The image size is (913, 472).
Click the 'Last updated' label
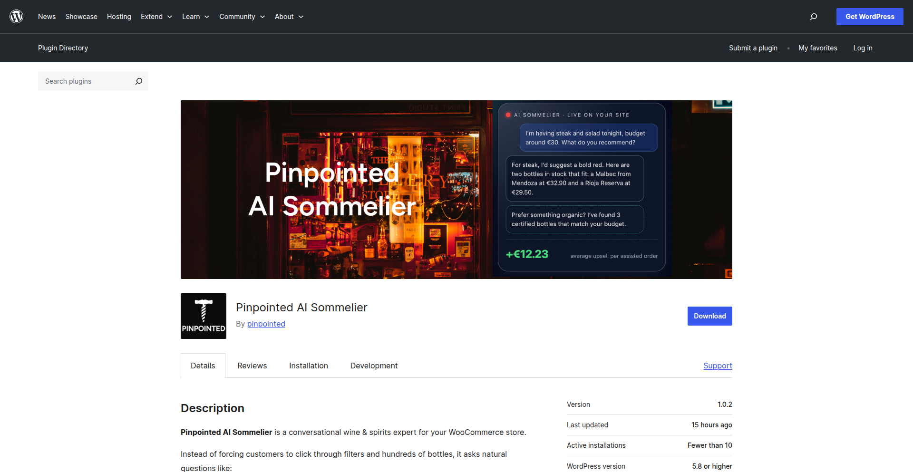pyautogui.click(x=587, y=425)
